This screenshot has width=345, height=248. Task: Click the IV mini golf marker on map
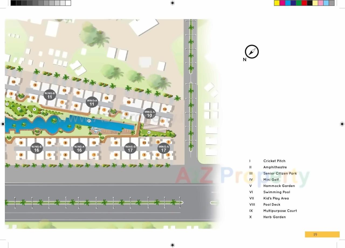[18, 108]
